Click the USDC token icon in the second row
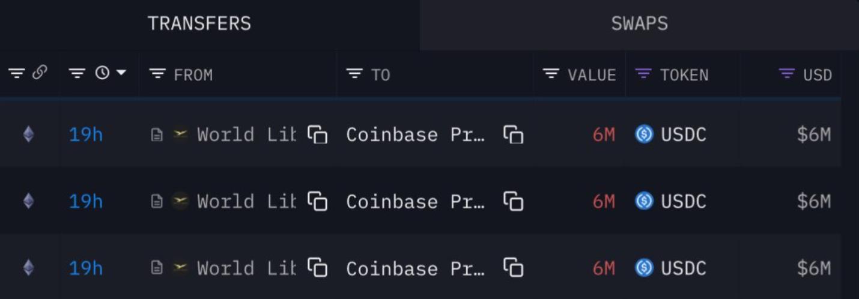Screen dimensions: 859x299 tap(644, 201)
